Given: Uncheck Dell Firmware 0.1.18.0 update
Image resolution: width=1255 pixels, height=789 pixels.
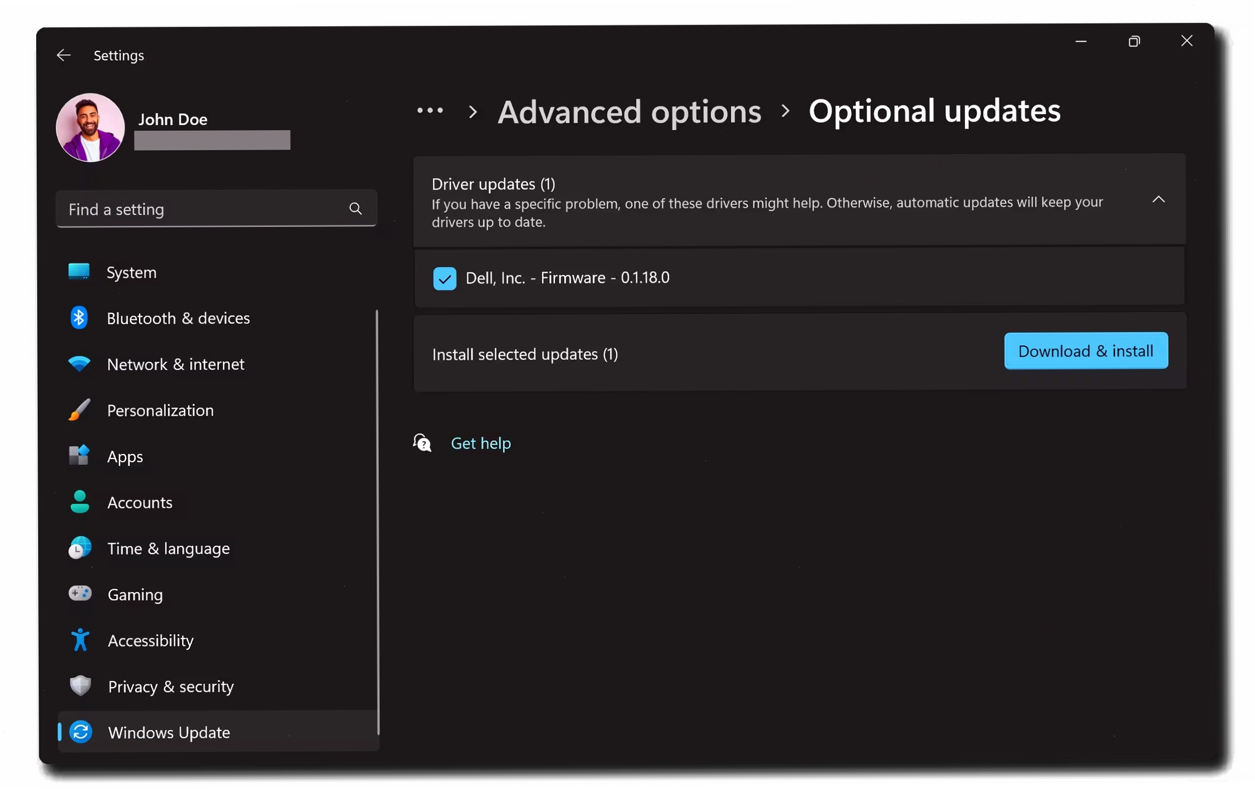Looking at the screenshot, I should click(x=445, y=278).
